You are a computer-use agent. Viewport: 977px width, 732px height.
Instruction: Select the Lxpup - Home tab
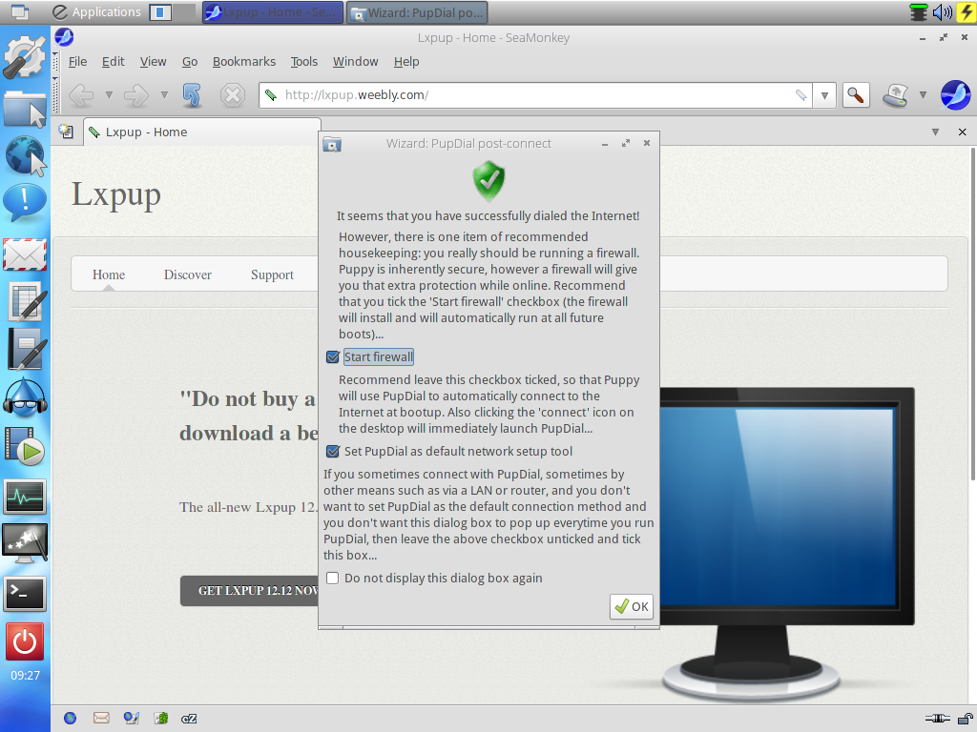202,132
